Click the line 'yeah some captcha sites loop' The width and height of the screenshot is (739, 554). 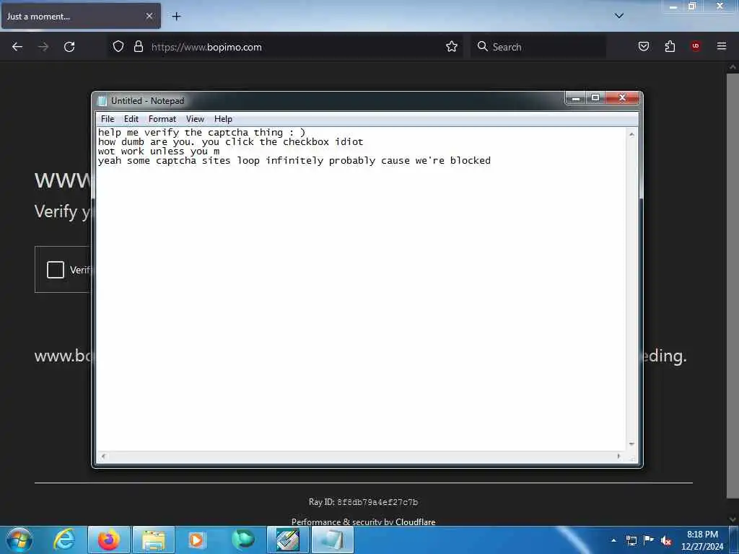[x=294, y=161]
